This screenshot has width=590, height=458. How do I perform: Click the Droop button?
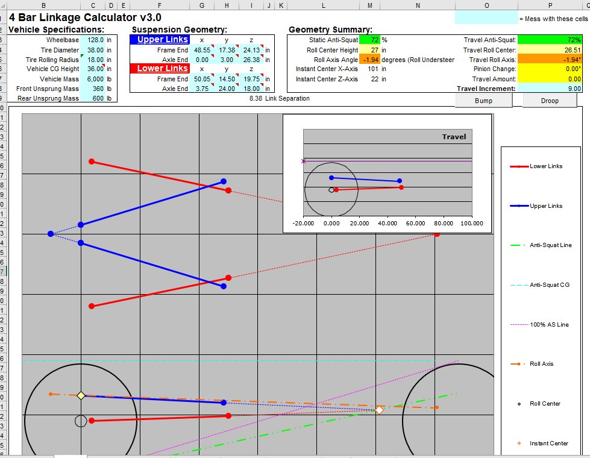(550, 101)
